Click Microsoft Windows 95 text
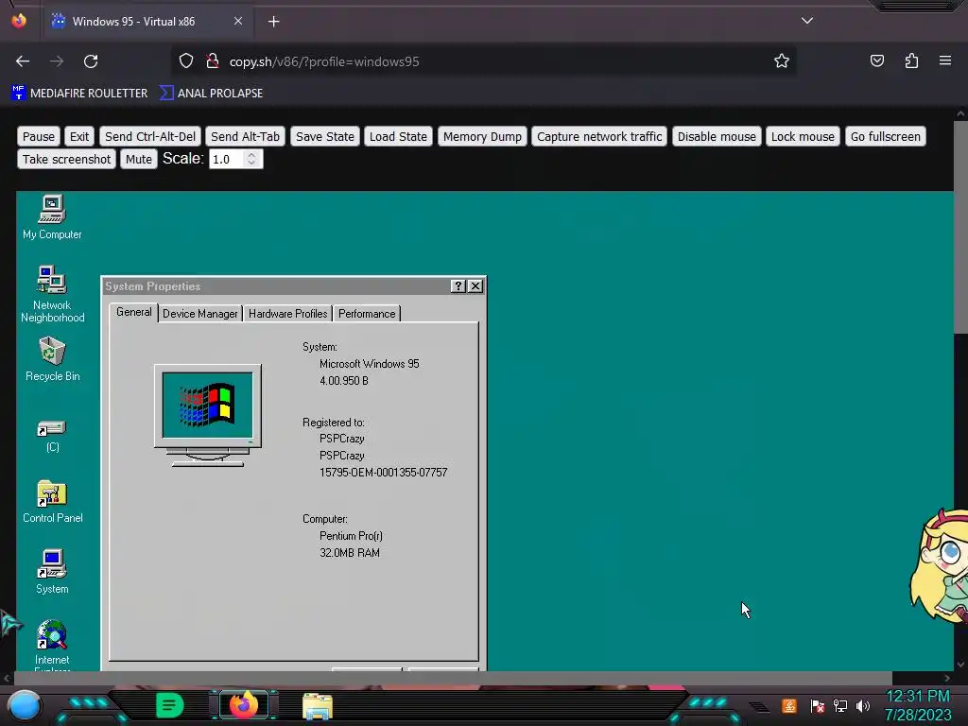This screenshot has height=726, width=968. pyautogui.click(x=370, y=364)
